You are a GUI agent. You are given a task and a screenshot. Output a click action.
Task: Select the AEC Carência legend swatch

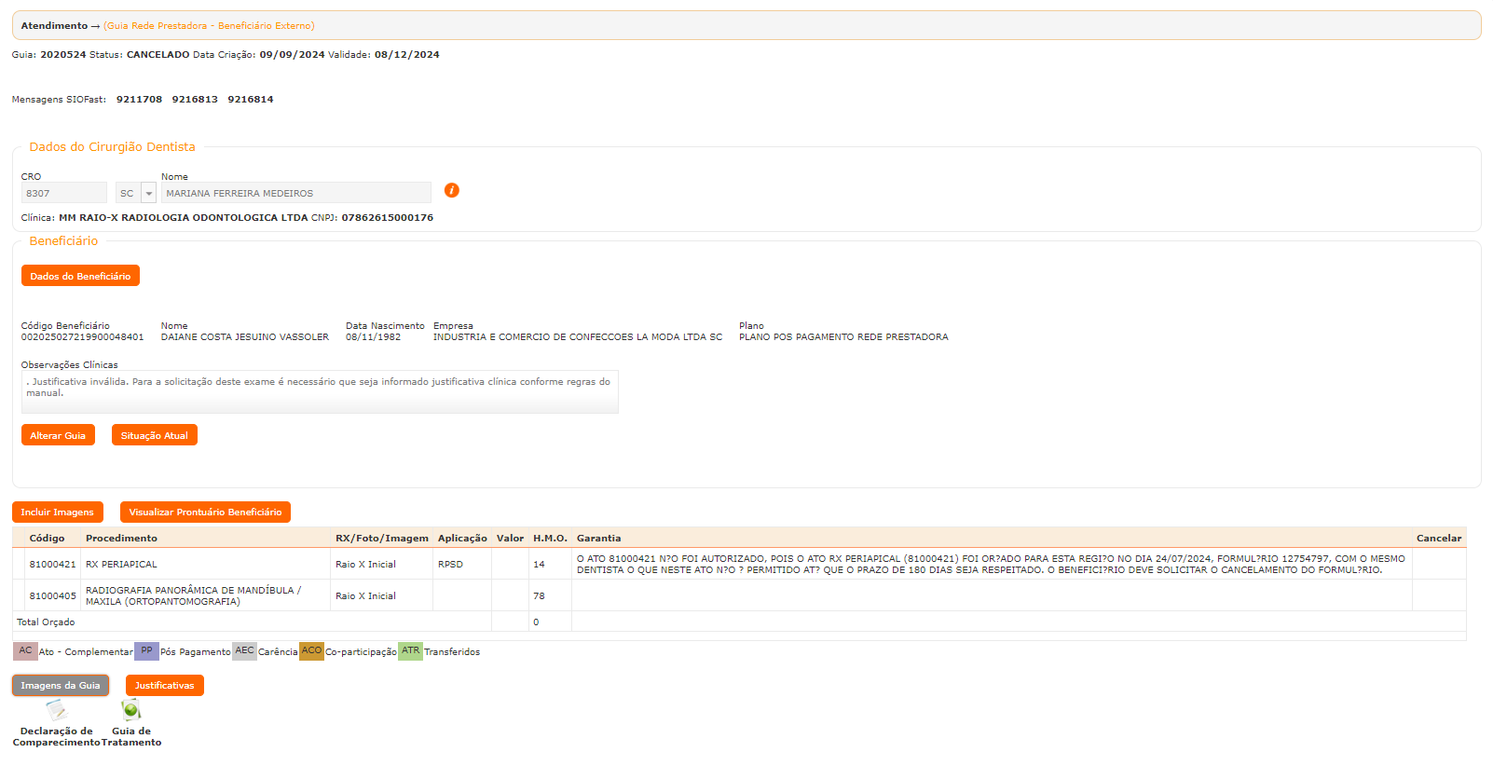(x=244, y=650)
